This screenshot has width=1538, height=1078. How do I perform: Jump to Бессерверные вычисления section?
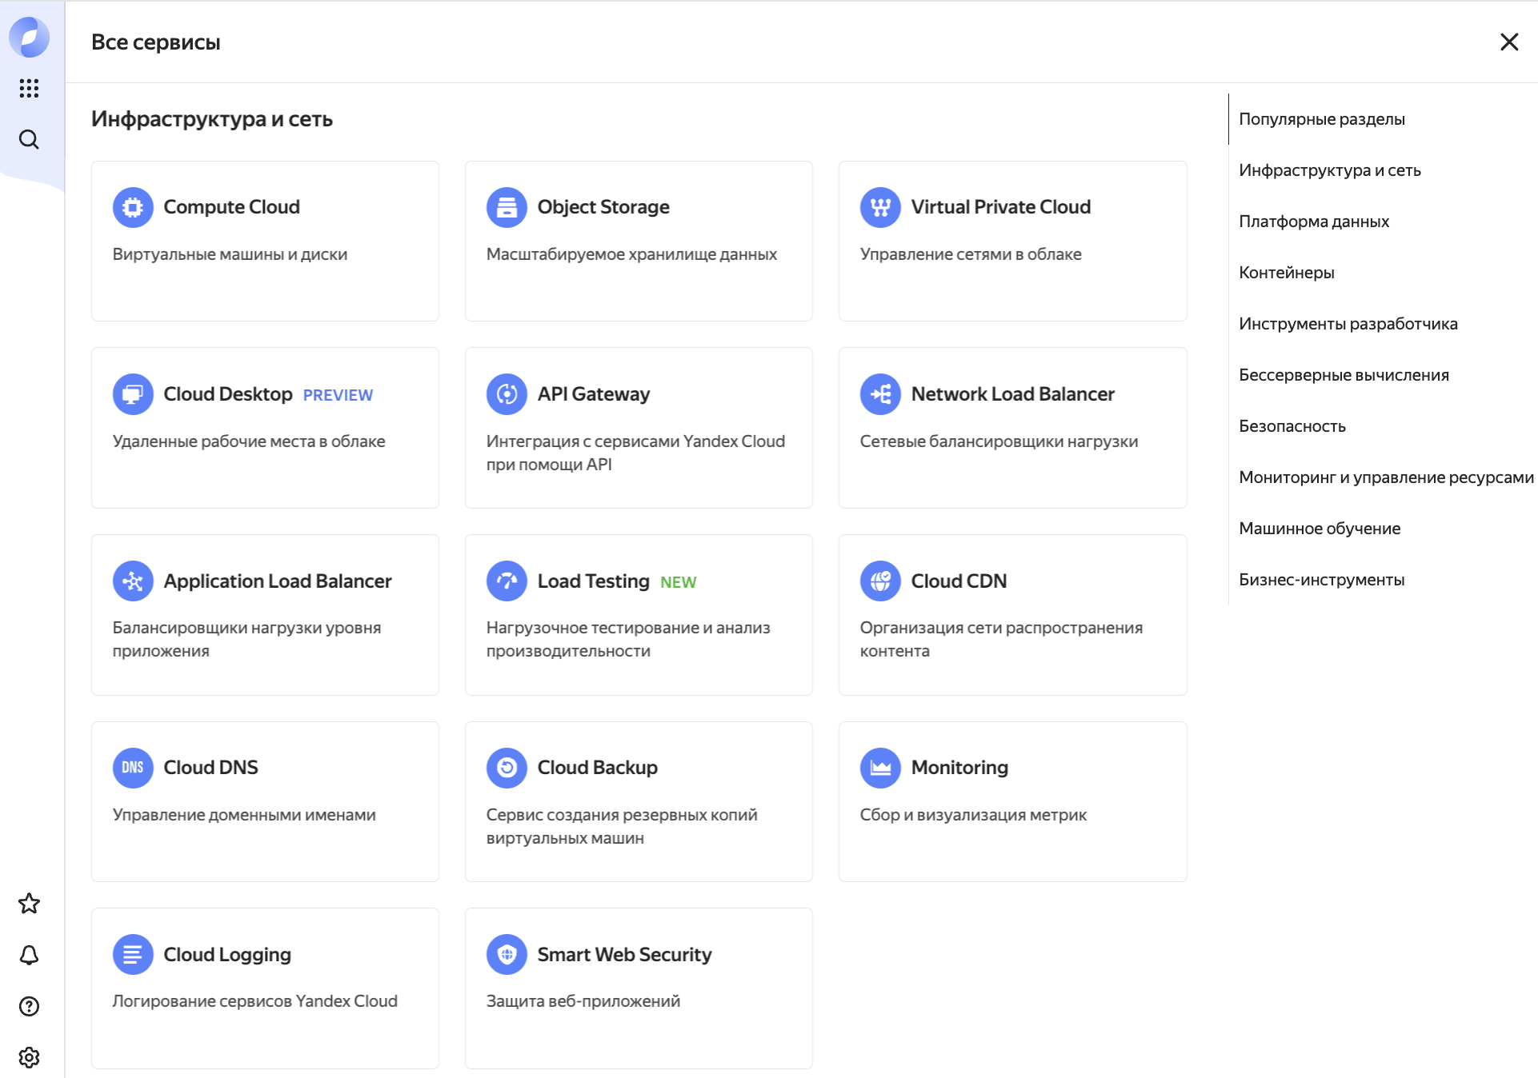1344,375
